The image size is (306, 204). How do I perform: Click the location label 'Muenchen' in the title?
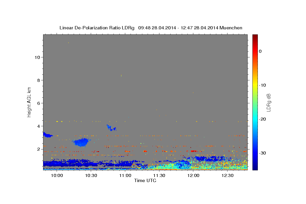[x=231, y=28]
